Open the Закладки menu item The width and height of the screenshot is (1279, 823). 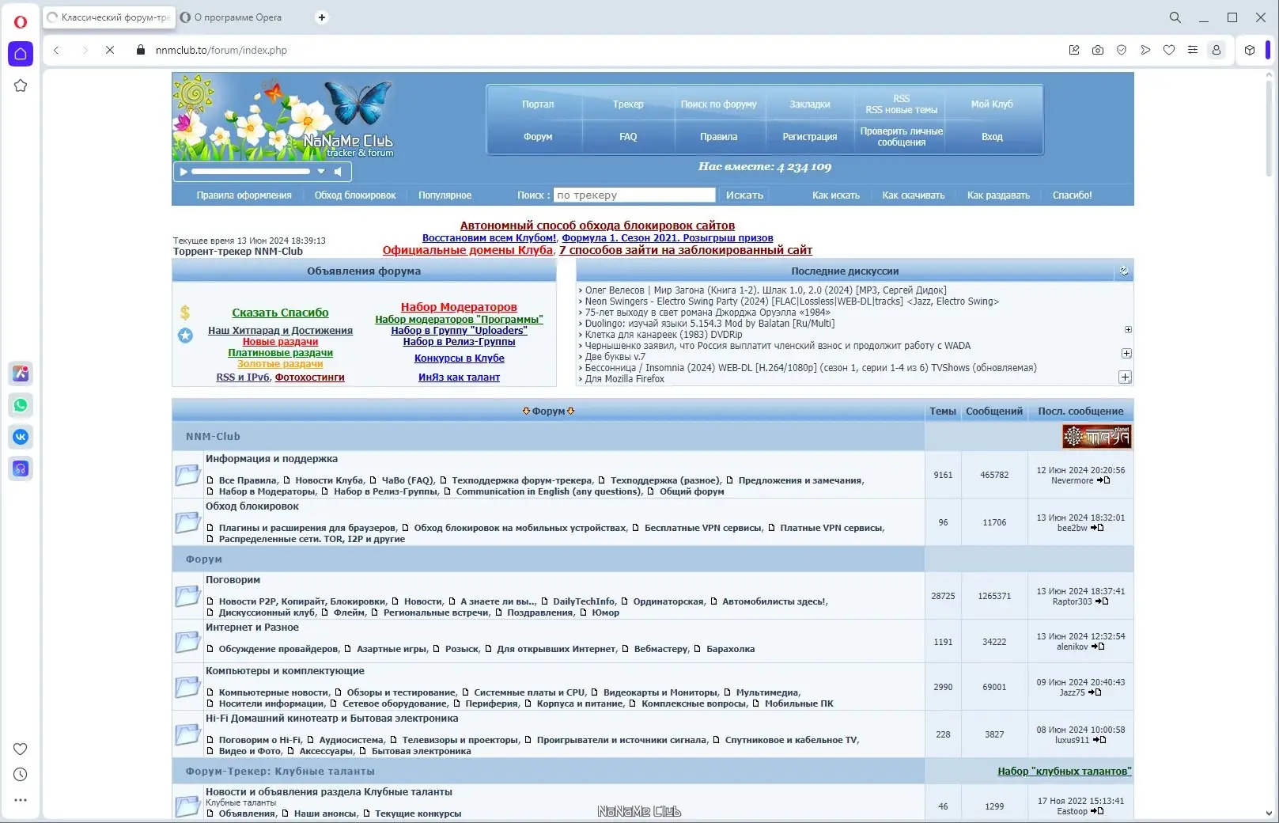[810, 104]
